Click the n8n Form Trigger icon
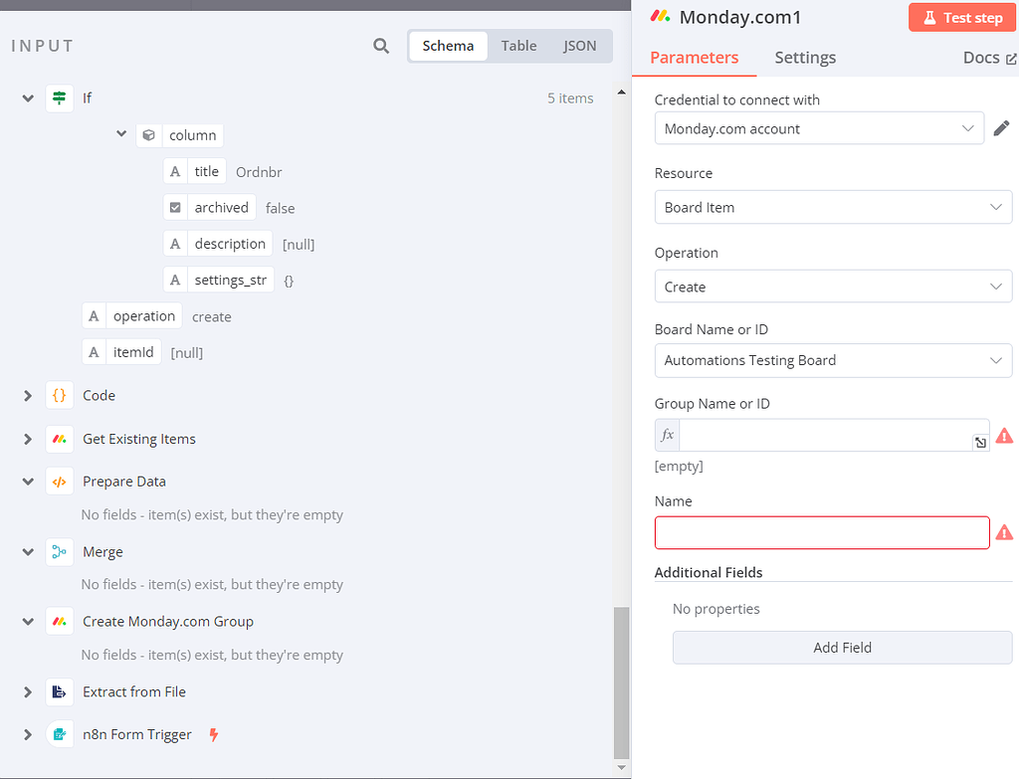Screen dimensions: 1019x779 tap(59, 733)
